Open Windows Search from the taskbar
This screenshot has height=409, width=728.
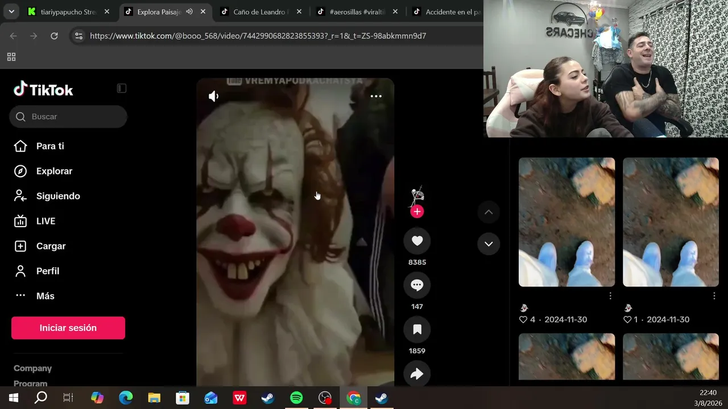40,398
